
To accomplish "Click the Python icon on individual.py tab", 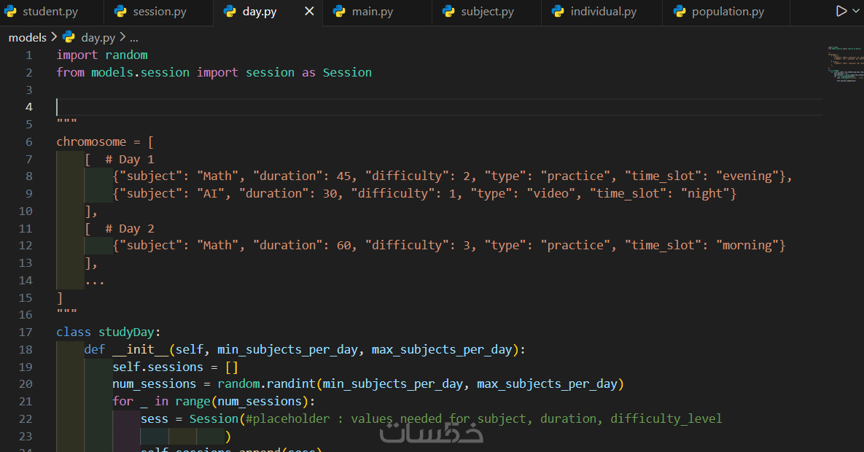I will [558, 12].
